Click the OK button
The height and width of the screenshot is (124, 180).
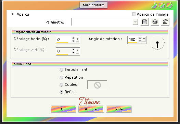click(64, 109)
